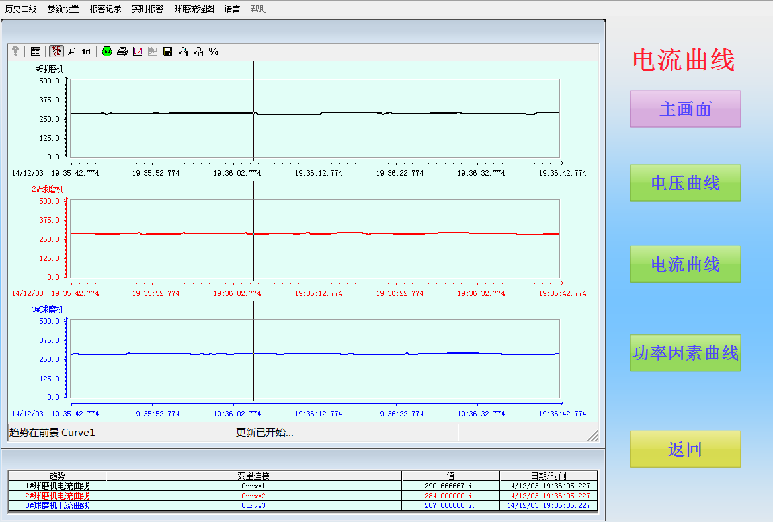773x522 pixels.
Task: Open the statistics area chart icon
Action: [x=138, y=52]
